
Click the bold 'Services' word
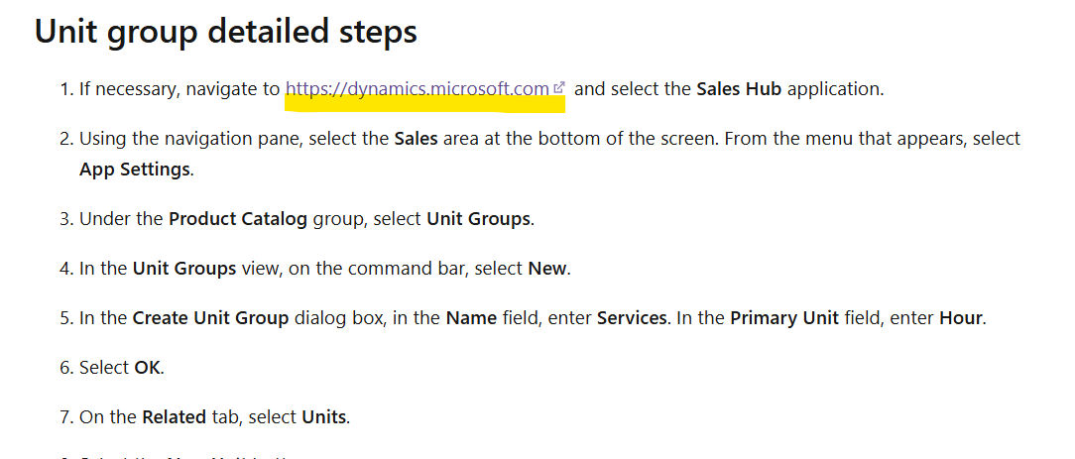pyautogui.click(x=632, y=318)
